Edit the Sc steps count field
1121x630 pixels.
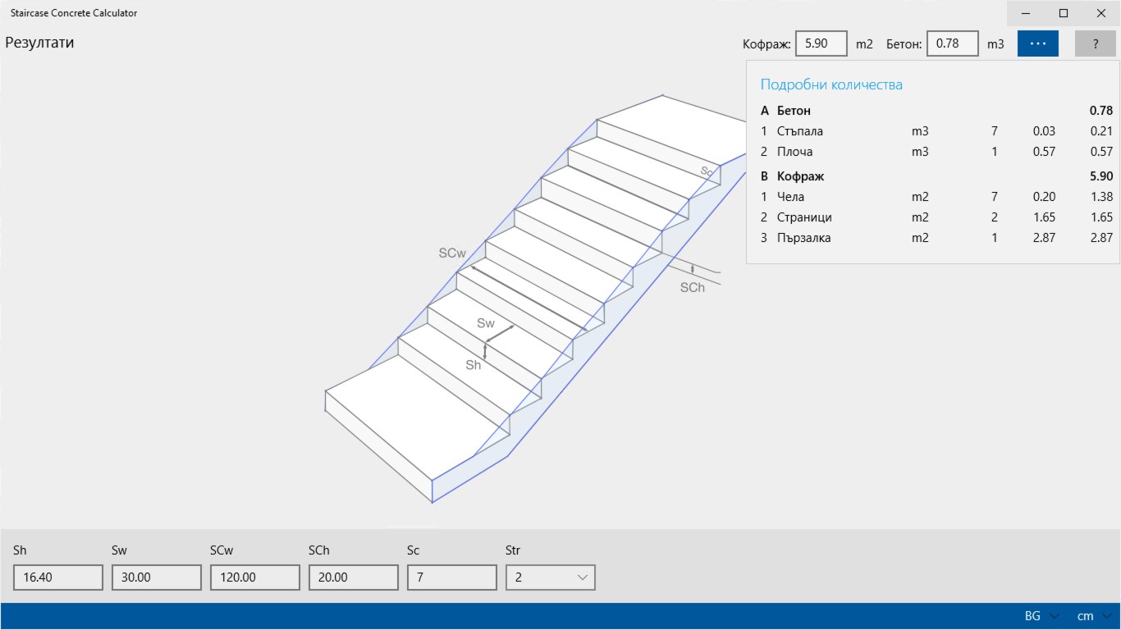point(451,577)
